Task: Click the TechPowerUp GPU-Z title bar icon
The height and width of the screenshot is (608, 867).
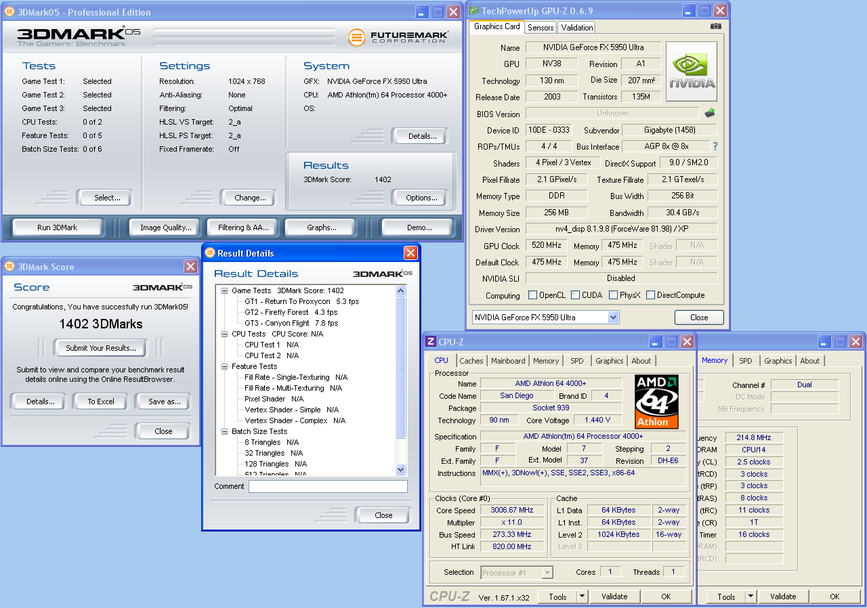Action: pyautogui.click(x=473, y=11)
